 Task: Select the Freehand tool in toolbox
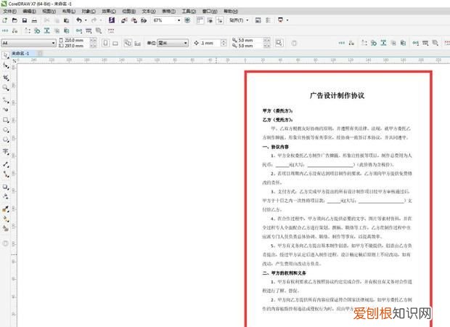6,100
